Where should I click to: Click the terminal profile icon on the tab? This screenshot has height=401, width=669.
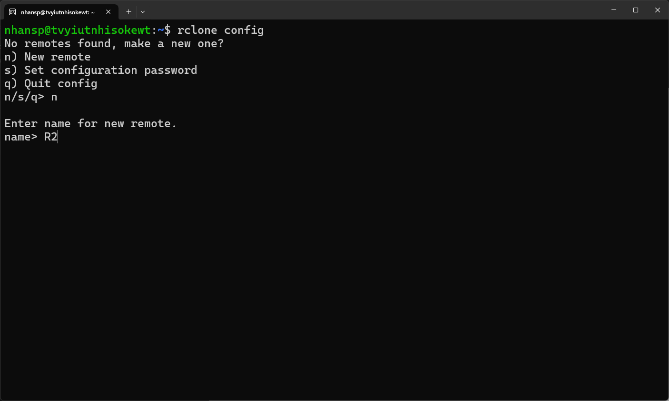point(12,12)
